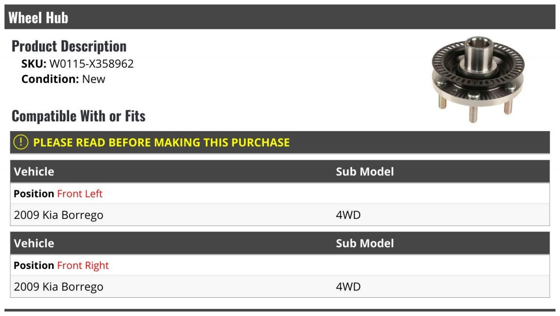Click the Wheel Hub title header
Viewport: 560px width, 316px height.
(x=38, y=18)
